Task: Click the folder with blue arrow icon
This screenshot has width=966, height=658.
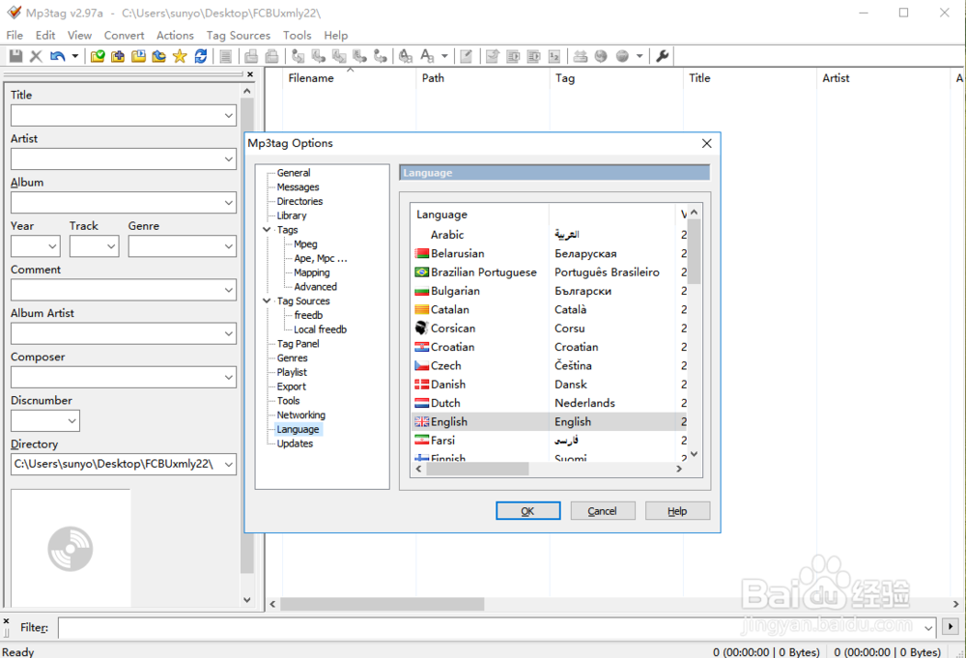Action: point(159,56)
